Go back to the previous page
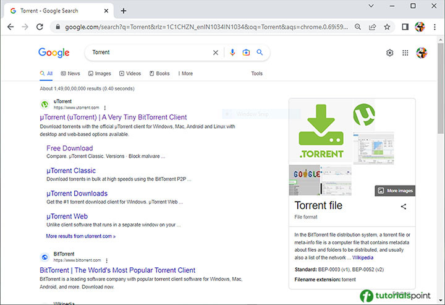This screenshot has height=305, width=445. pyautogui.click(x=11, y=27)
